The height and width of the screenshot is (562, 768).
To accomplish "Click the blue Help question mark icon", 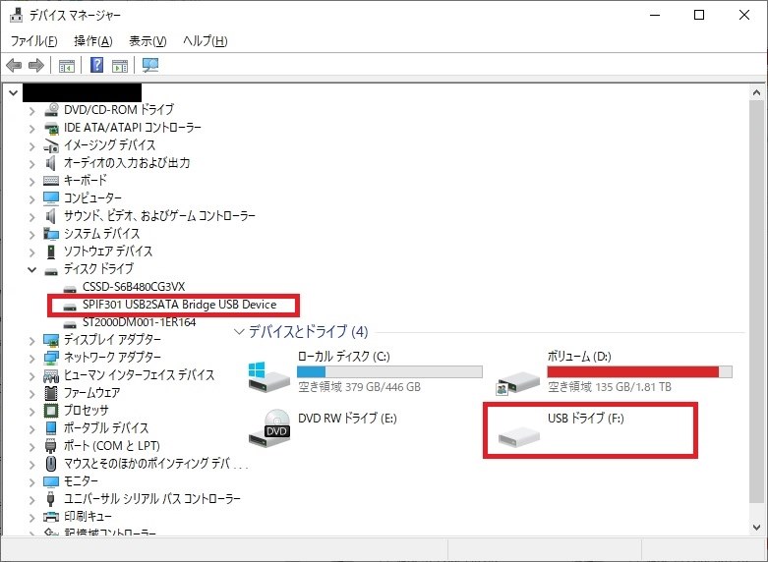I will 97,65.
